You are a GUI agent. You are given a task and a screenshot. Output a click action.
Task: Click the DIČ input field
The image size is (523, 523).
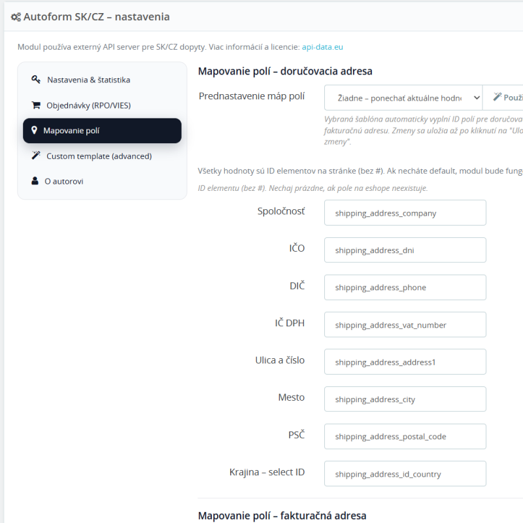405,288
